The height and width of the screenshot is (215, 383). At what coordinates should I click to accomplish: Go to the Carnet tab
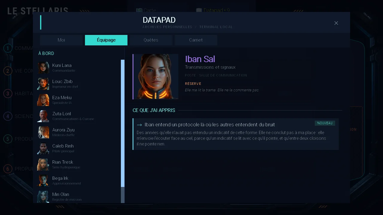click(x=196, y=40)
